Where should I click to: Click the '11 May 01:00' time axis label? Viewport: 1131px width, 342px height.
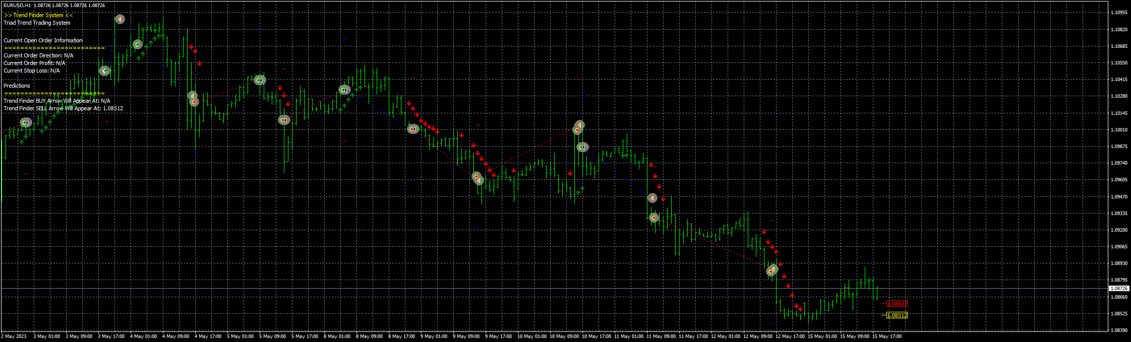[629, 336]
